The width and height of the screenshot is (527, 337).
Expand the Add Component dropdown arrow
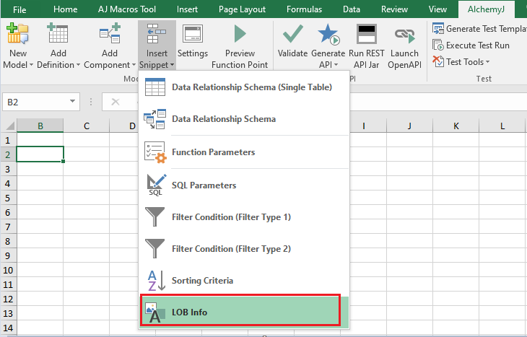pyautogui.click(x=134, y=64)
